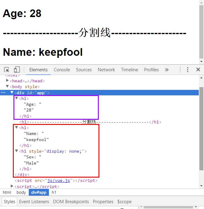Image resolution: width=204 pixels, height=209 pixels.
Task: Collapse the h1 containing Name text
Action: (x=17, y=128)
